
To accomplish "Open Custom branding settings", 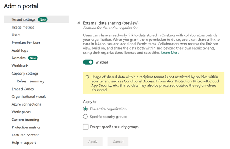I will tap(25, 120).
